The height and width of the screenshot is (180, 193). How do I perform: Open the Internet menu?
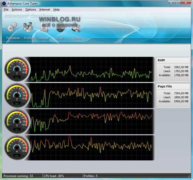coord(44,9)
